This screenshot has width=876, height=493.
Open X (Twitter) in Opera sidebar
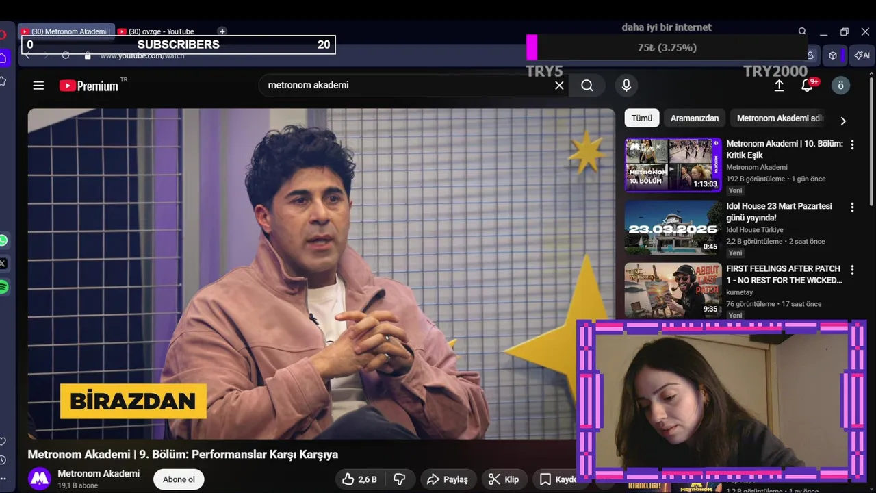(x=3, y=263)
